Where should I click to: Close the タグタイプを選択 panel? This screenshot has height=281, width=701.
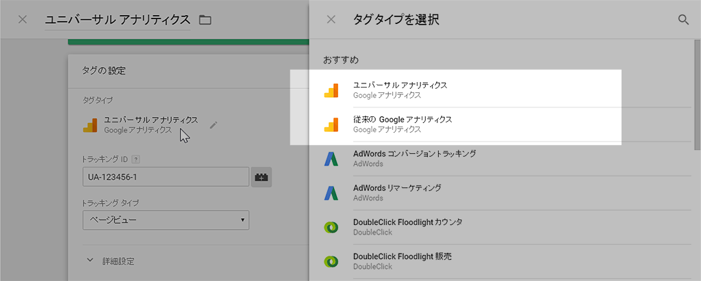click(x=331, y=20)
